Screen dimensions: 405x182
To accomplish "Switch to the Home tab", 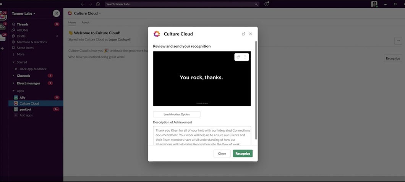I will pos(72,23).
